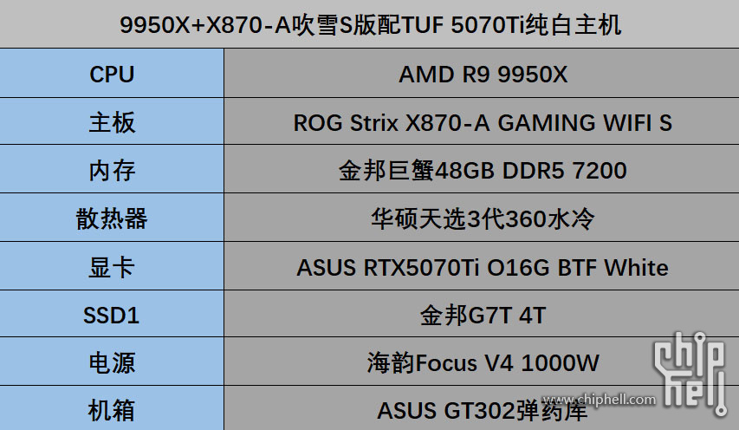Select the table title header row
The width and height of the screenshot is (739, 430).
click(x=369, y=24)
